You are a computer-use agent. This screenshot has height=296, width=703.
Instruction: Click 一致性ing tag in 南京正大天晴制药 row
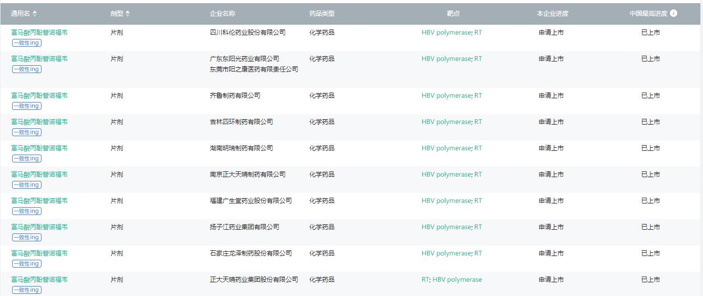(27, 185)
